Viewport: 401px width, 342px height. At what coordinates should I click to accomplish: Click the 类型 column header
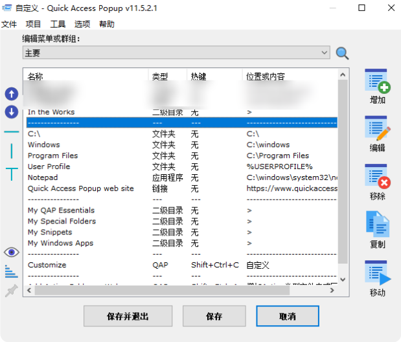pos(168,76)
